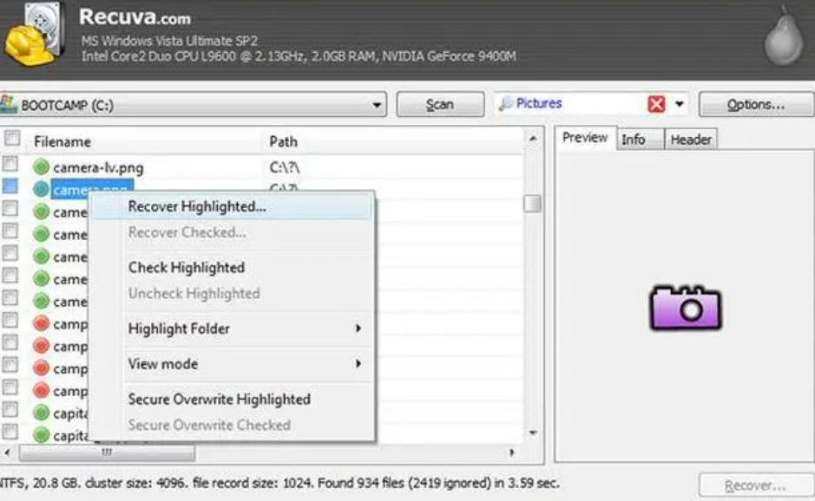Clear the Pictures filter with red X
Image resolution: width=815 pixels, height=501 pixels.
(656, 104)
